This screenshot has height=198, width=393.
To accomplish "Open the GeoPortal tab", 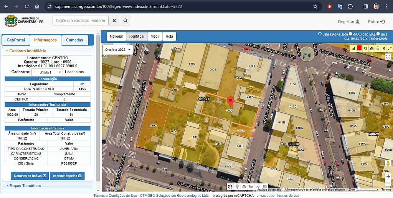I will [x=16, y=40].
